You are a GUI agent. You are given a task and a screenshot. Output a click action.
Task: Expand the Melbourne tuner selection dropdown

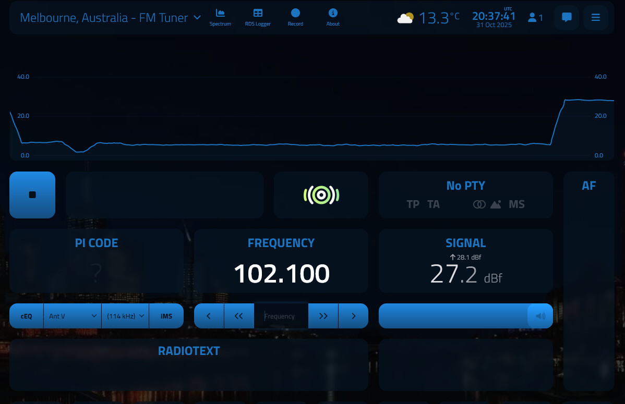(x=111, y=18)
